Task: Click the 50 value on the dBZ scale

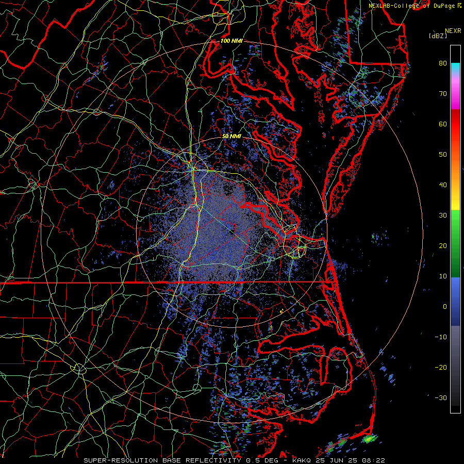Action: [443, 155]
